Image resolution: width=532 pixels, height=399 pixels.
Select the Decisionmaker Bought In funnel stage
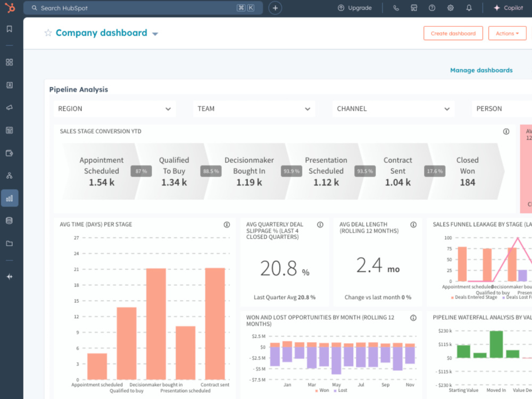coord(249,171)
